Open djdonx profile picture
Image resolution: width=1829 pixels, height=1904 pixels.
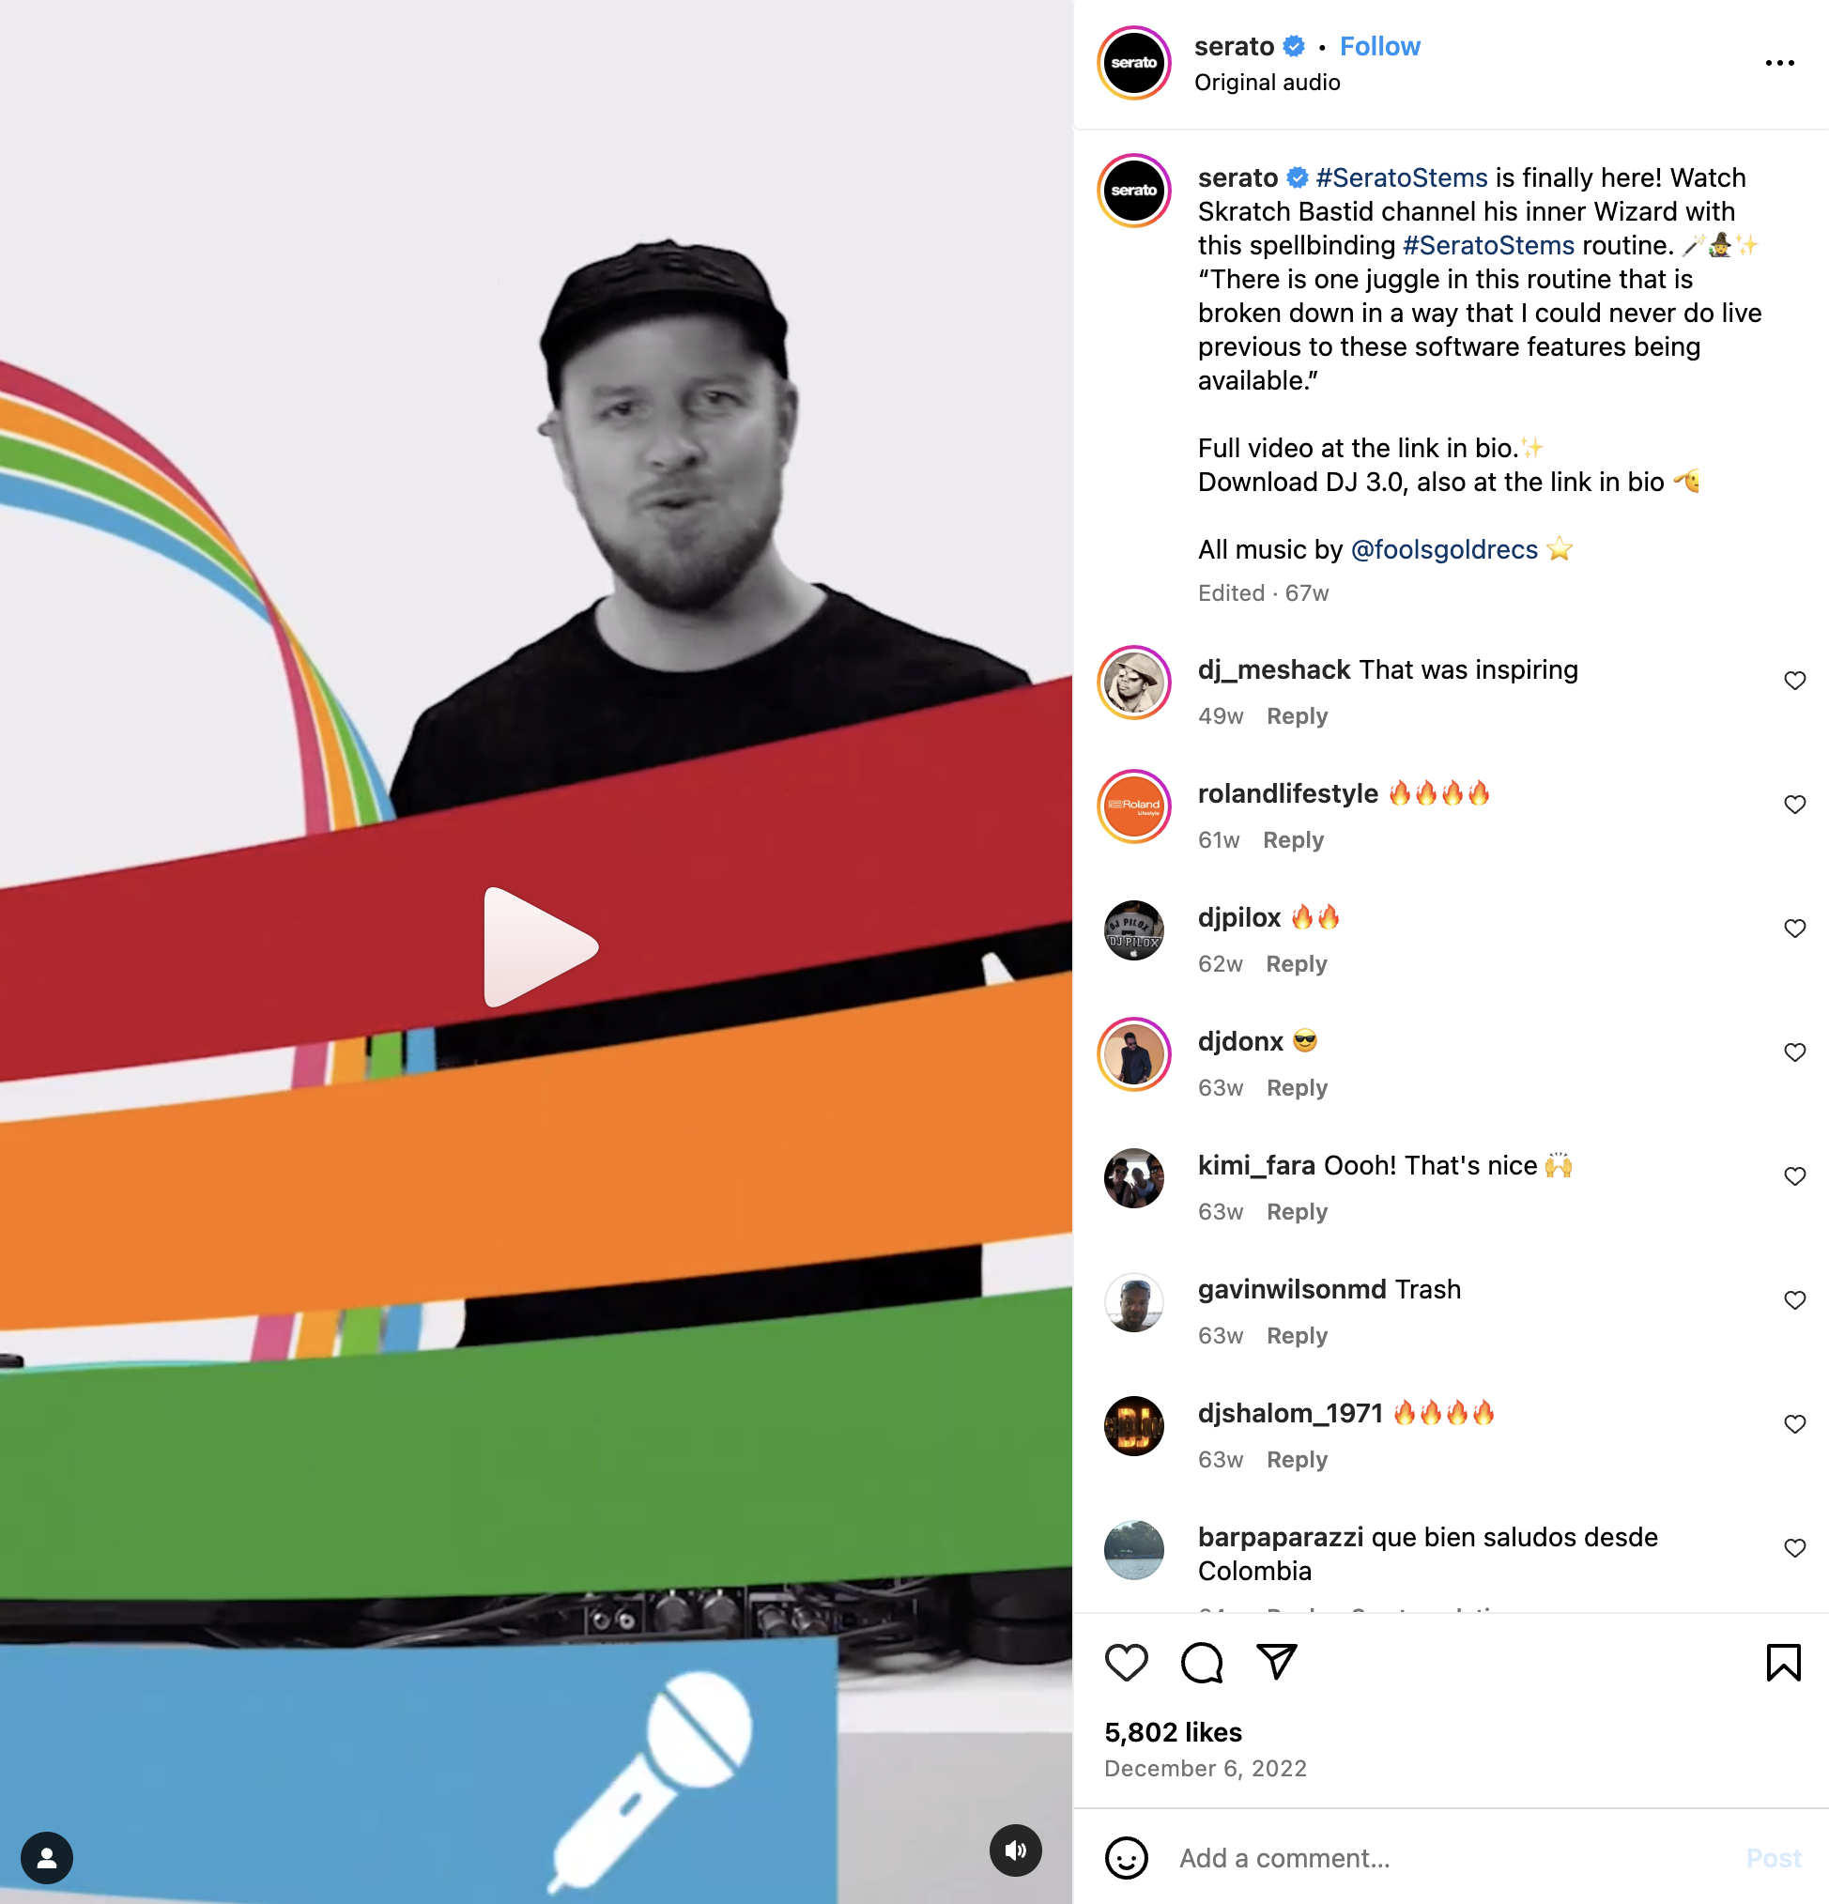[1133, 1054]
